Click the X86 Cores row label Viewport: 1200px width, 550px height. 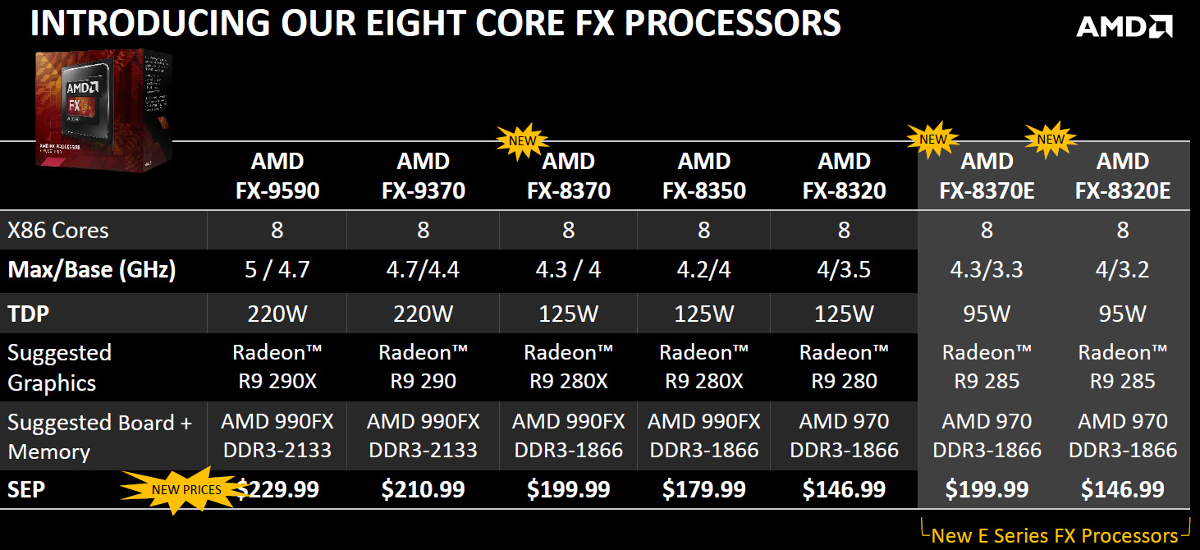click(x=58, y=231)
